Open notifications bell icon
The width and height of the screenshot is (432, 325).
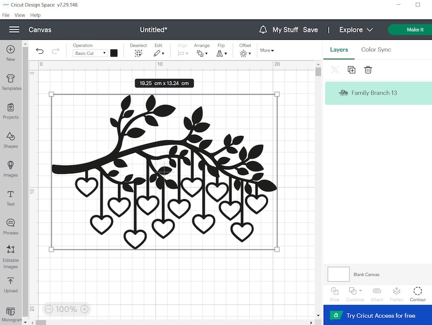click(263, 30)
